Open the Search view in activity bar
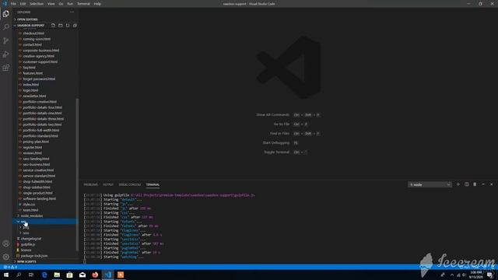 6,27
